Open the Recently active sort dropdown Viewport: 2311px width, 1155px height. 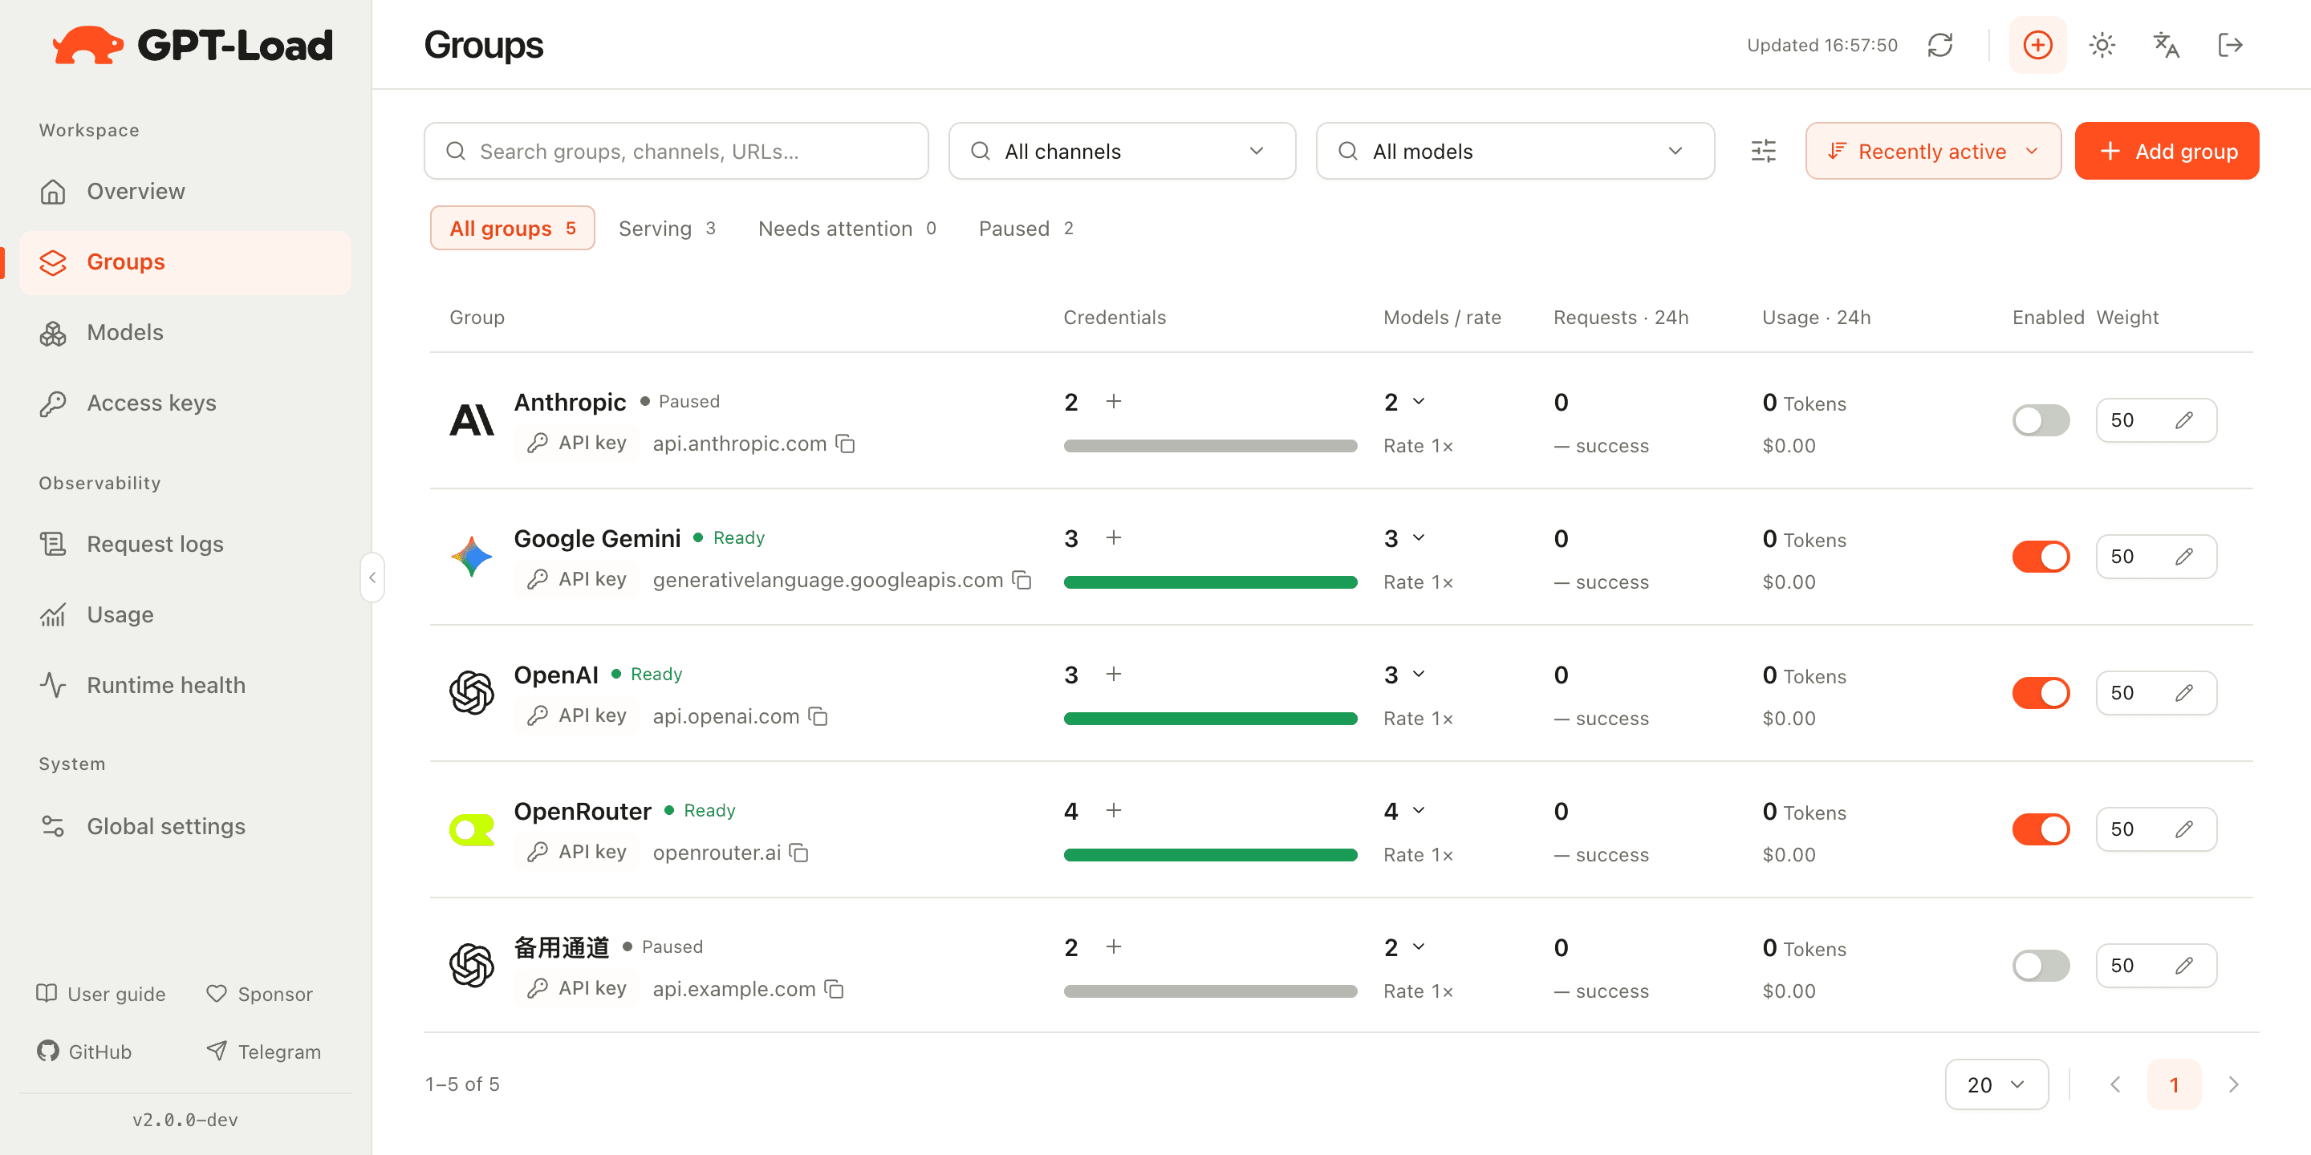point(1932,151)
